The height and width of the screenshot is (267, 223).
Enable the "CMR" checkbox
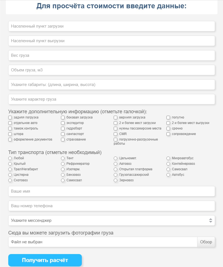point(116,134)
